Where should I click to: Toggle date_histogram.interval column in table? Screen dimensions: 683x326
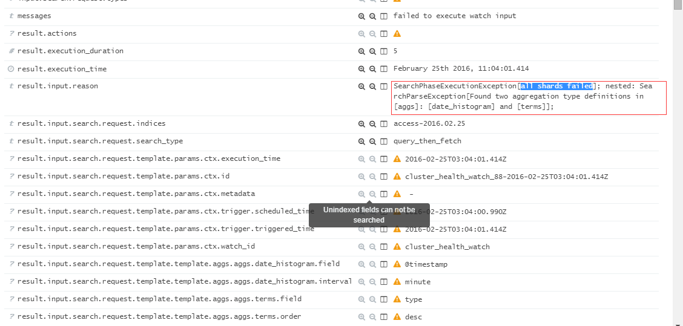point(384,282)
